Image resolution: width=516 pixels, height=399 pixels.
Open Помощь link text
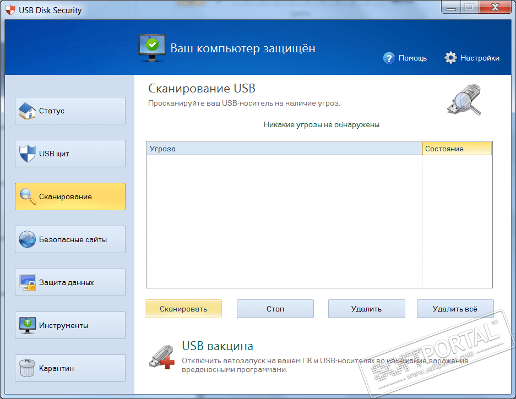tap(412, 58)
